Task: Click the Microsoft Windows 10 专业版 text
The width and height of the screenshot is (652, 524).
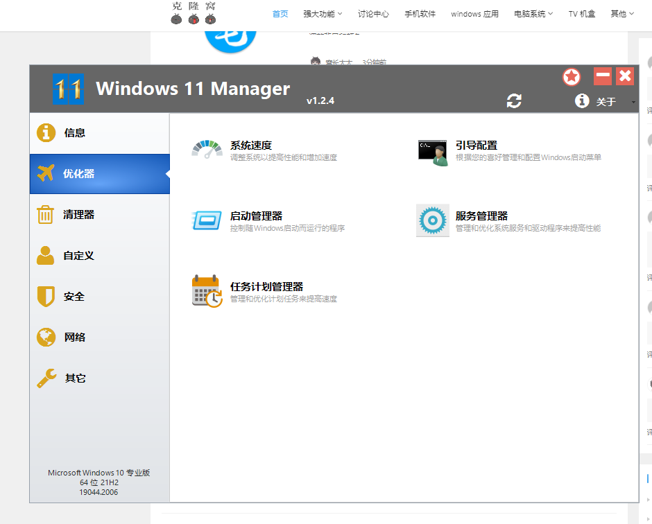Action: [x=99, y=473]
